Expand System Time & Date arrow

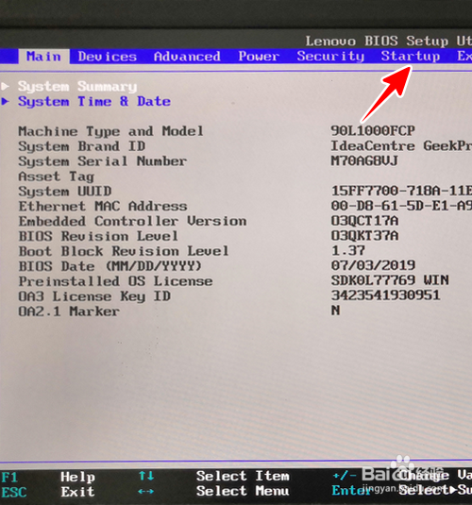[x=5, y=101]
